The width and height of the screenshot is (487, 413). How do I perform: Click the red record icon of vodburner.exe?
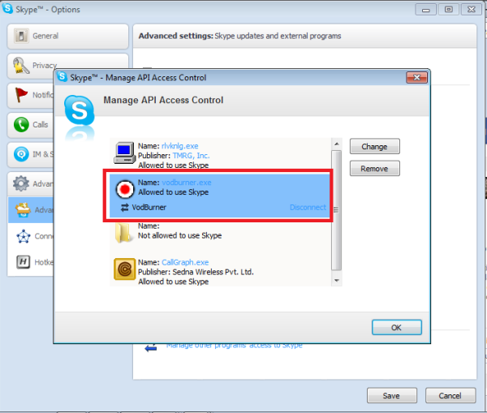pyautogui.click(x=125, y=189)
